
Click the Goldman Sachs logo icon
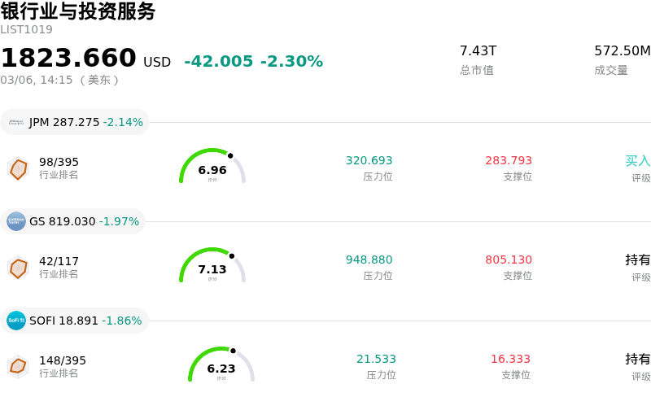(16, 221)
